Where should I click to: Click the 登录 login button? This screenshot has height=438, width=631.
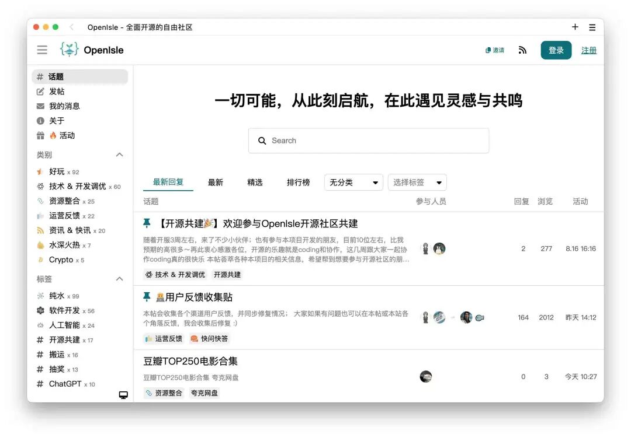(556, 50)
